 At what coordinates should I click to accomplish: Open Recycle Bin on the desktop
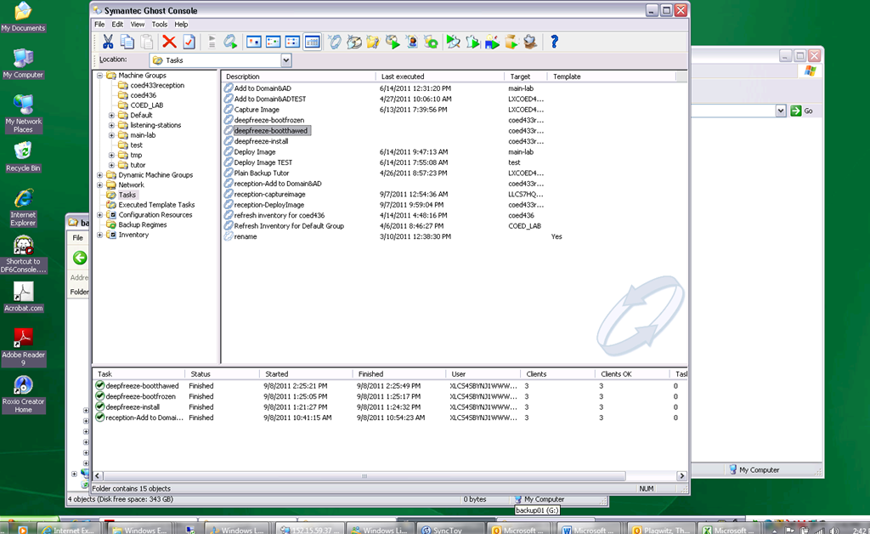coord(23,151)
